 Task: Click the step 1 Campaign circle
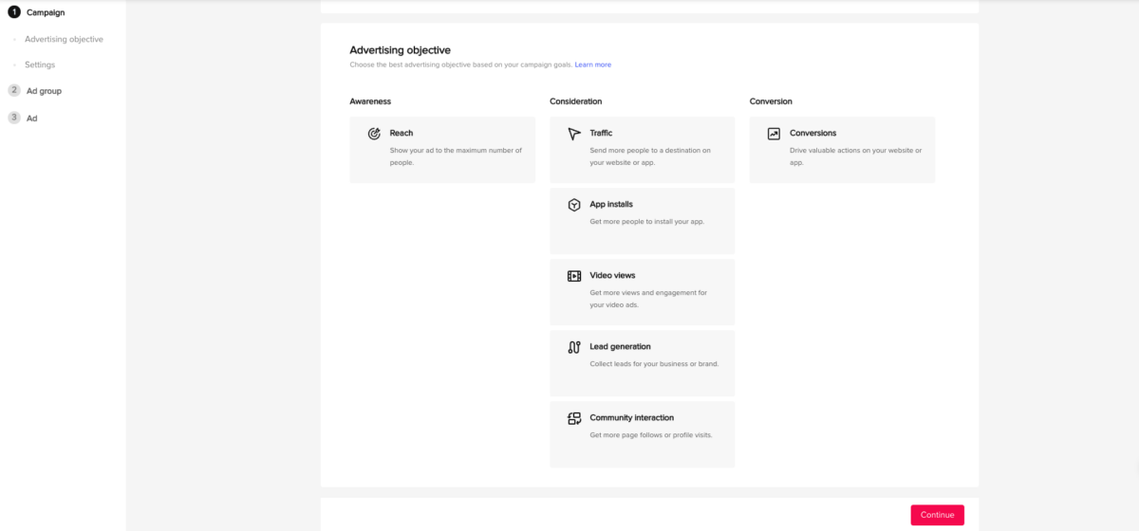(13, 12)
